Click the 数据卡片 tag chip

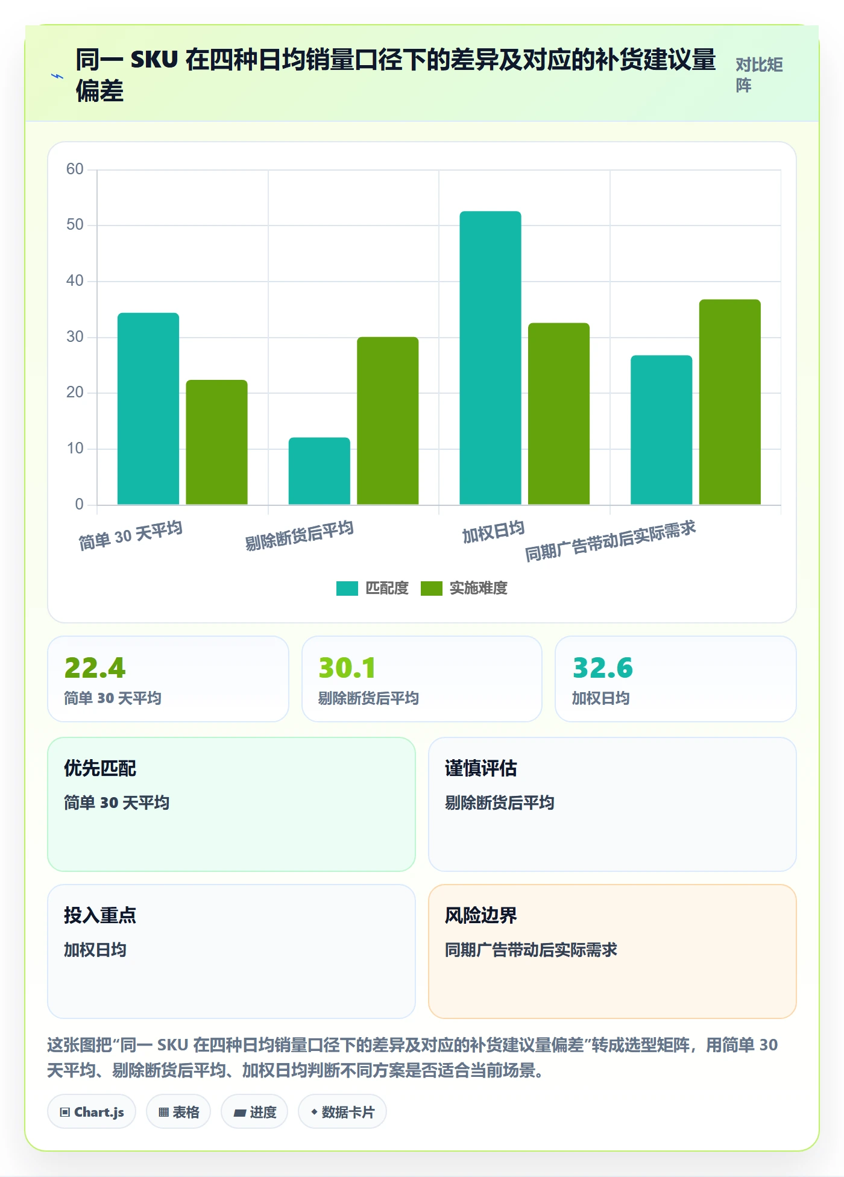click(x=342, y=1111)
